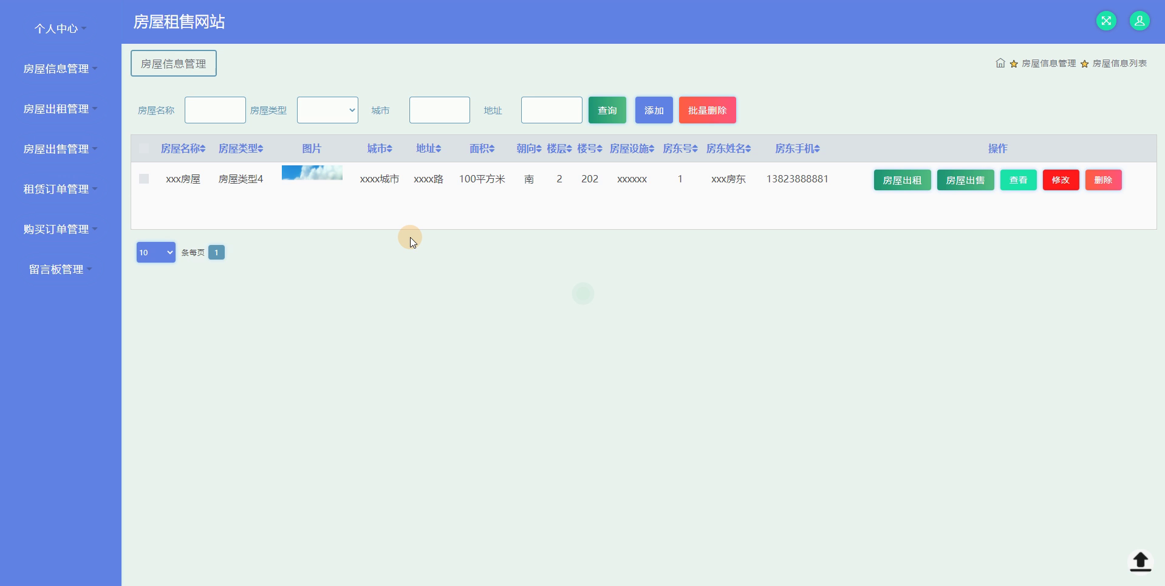Sort table by 房屋类型 column
This screenshot has width=1165, height=586.
(x=241, y=148)
